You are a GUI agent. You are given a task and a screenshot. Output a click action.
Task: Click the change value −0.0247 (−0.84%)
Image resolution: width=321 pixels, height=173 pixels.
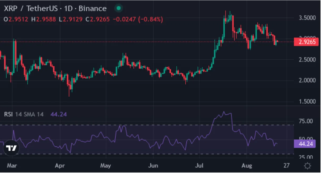[138, 19]
